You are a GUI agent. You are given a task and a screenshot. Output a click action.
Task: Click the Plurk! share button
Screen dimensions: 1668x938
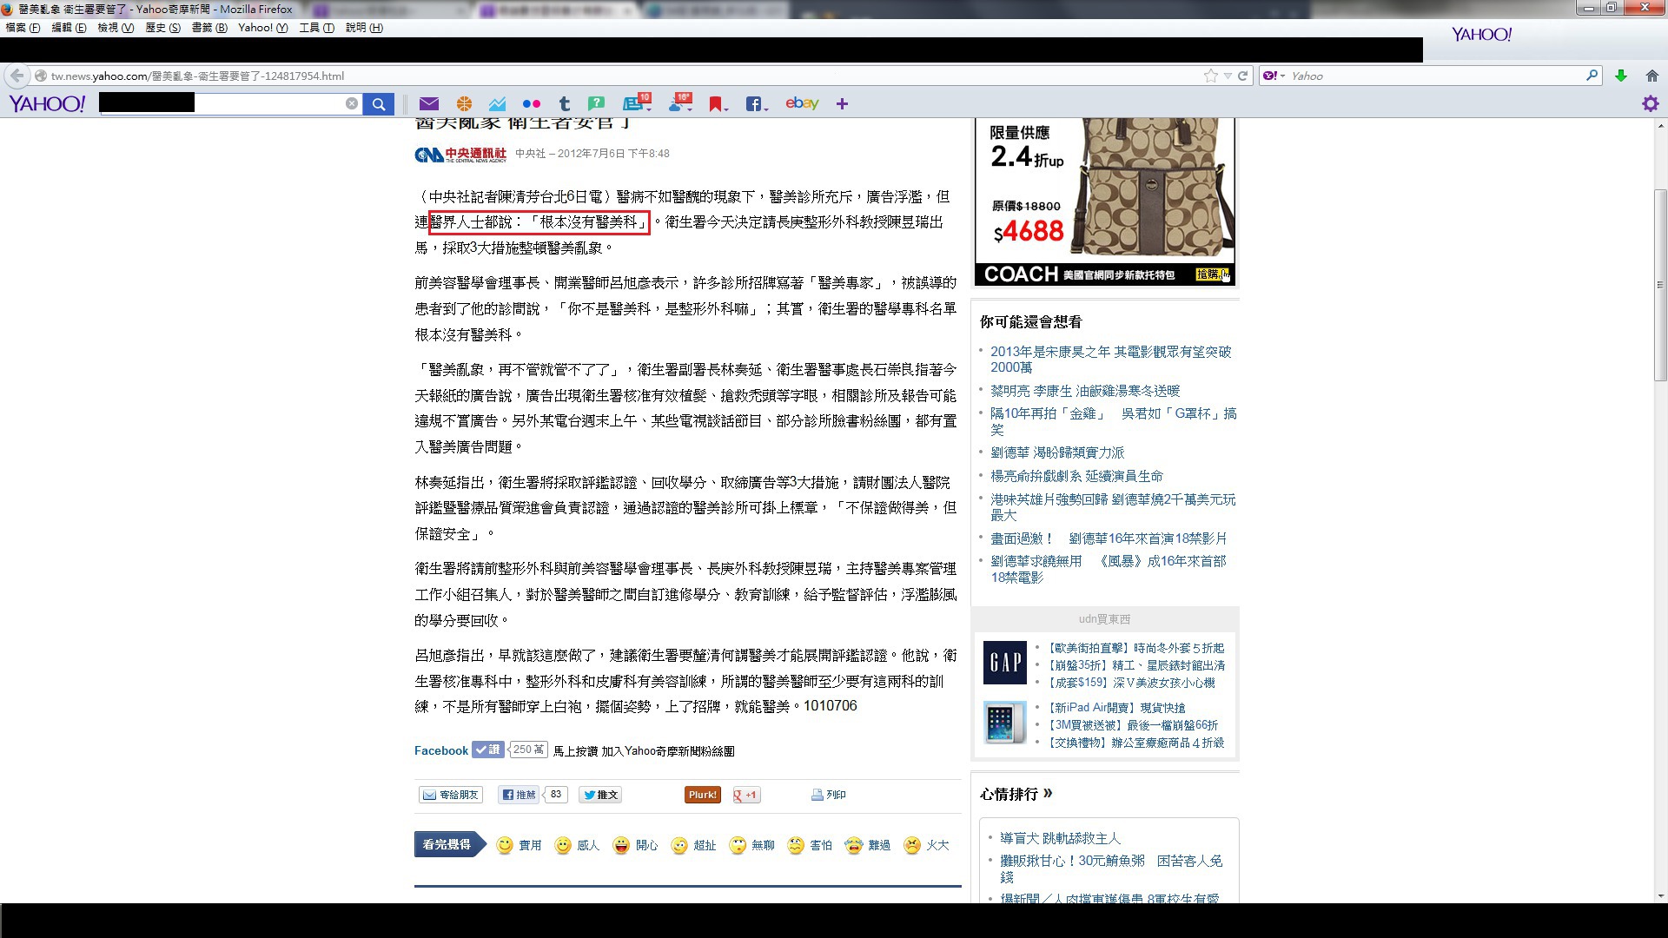[x=702, y=795]
